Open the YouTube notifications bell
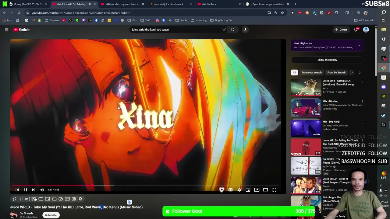The width and height of the screenshot is (390, 219). (x=356, y=30)
